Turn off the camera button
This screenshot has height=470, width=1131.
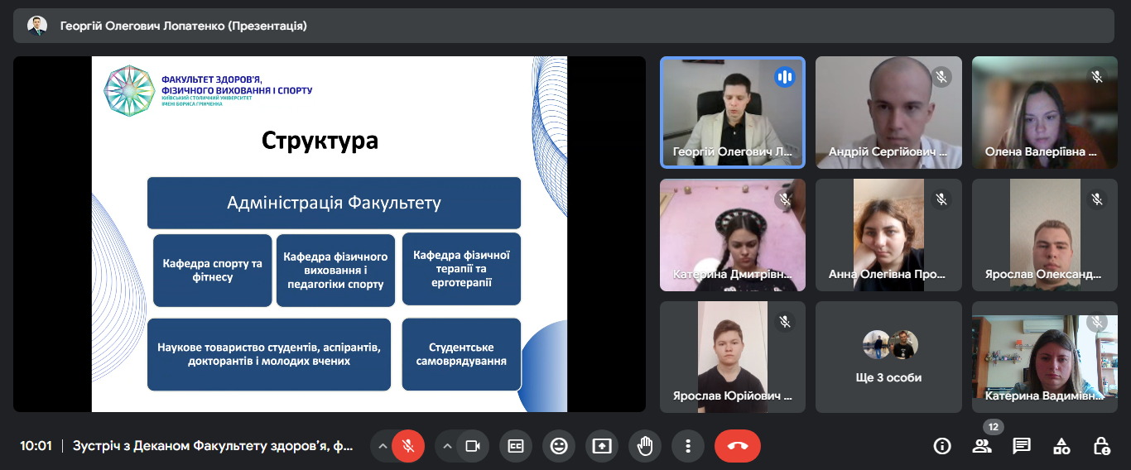pos(473,446)
